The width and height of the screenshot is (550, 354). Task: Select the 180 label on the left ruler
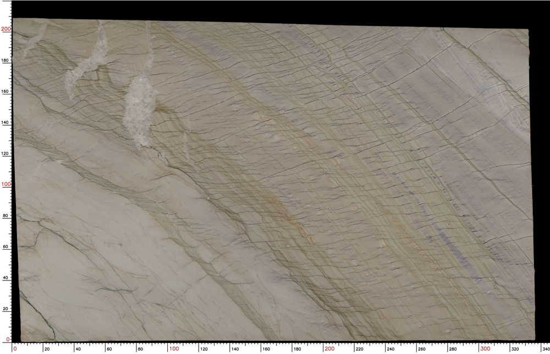pyautogui.click(x=5, y=60)
